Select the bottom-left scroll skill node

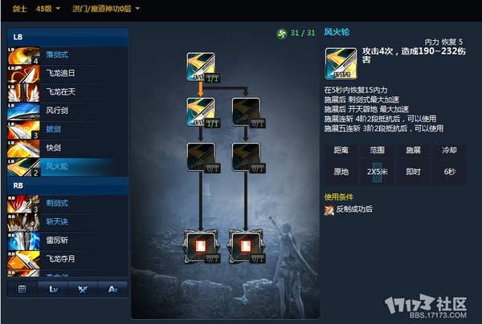[201, 247]
